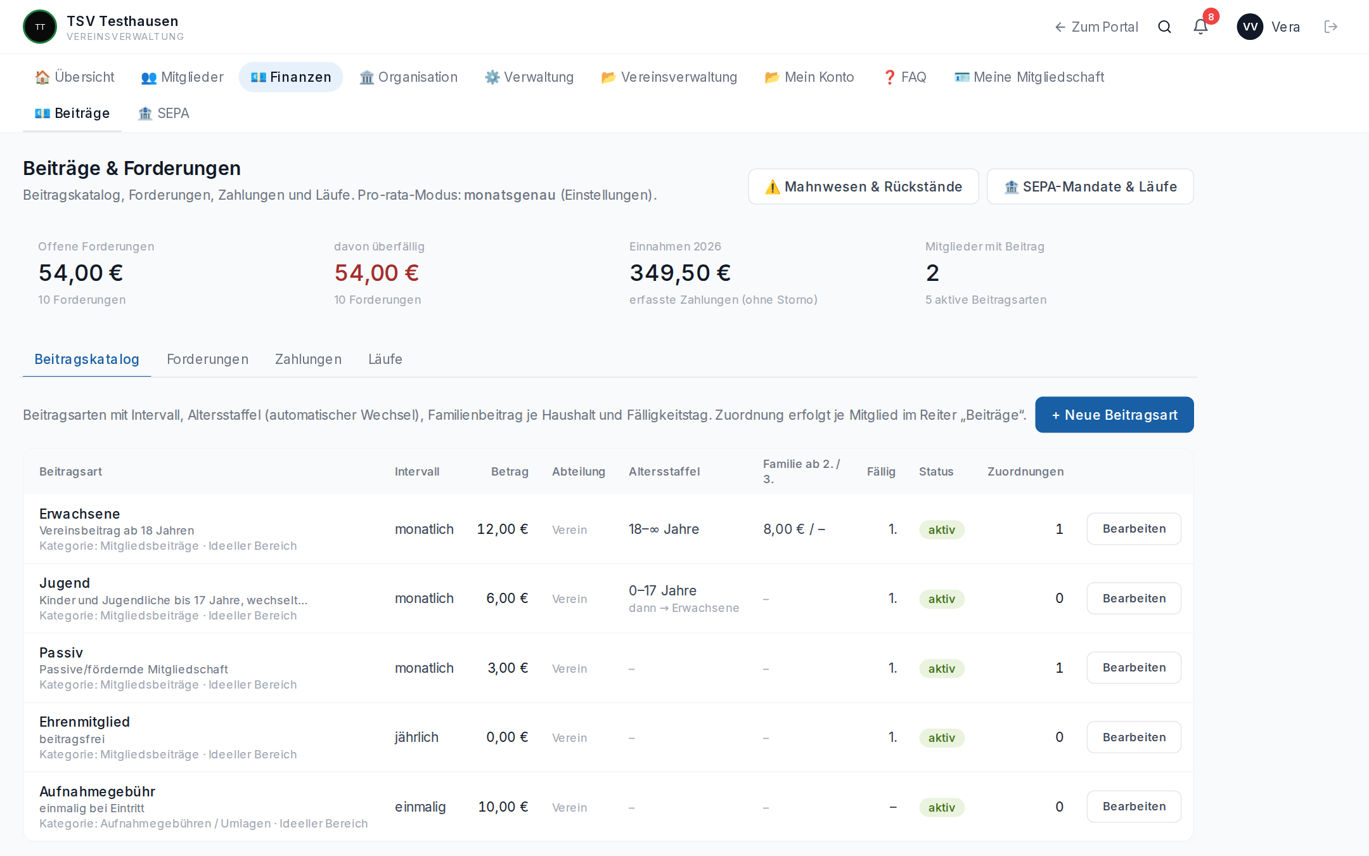The height and width of the screenshot is (856, 1369).
Task: Select the Beitragskatalog tab
Action: tap(87, 360)
